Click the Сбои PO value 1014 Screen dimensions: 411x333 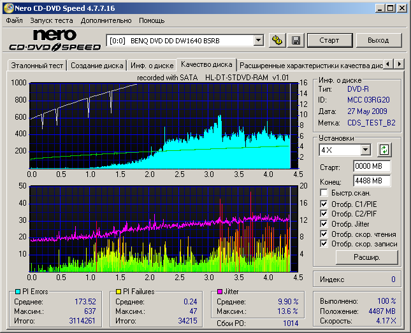pyautogui.click(x=291, y=323)
